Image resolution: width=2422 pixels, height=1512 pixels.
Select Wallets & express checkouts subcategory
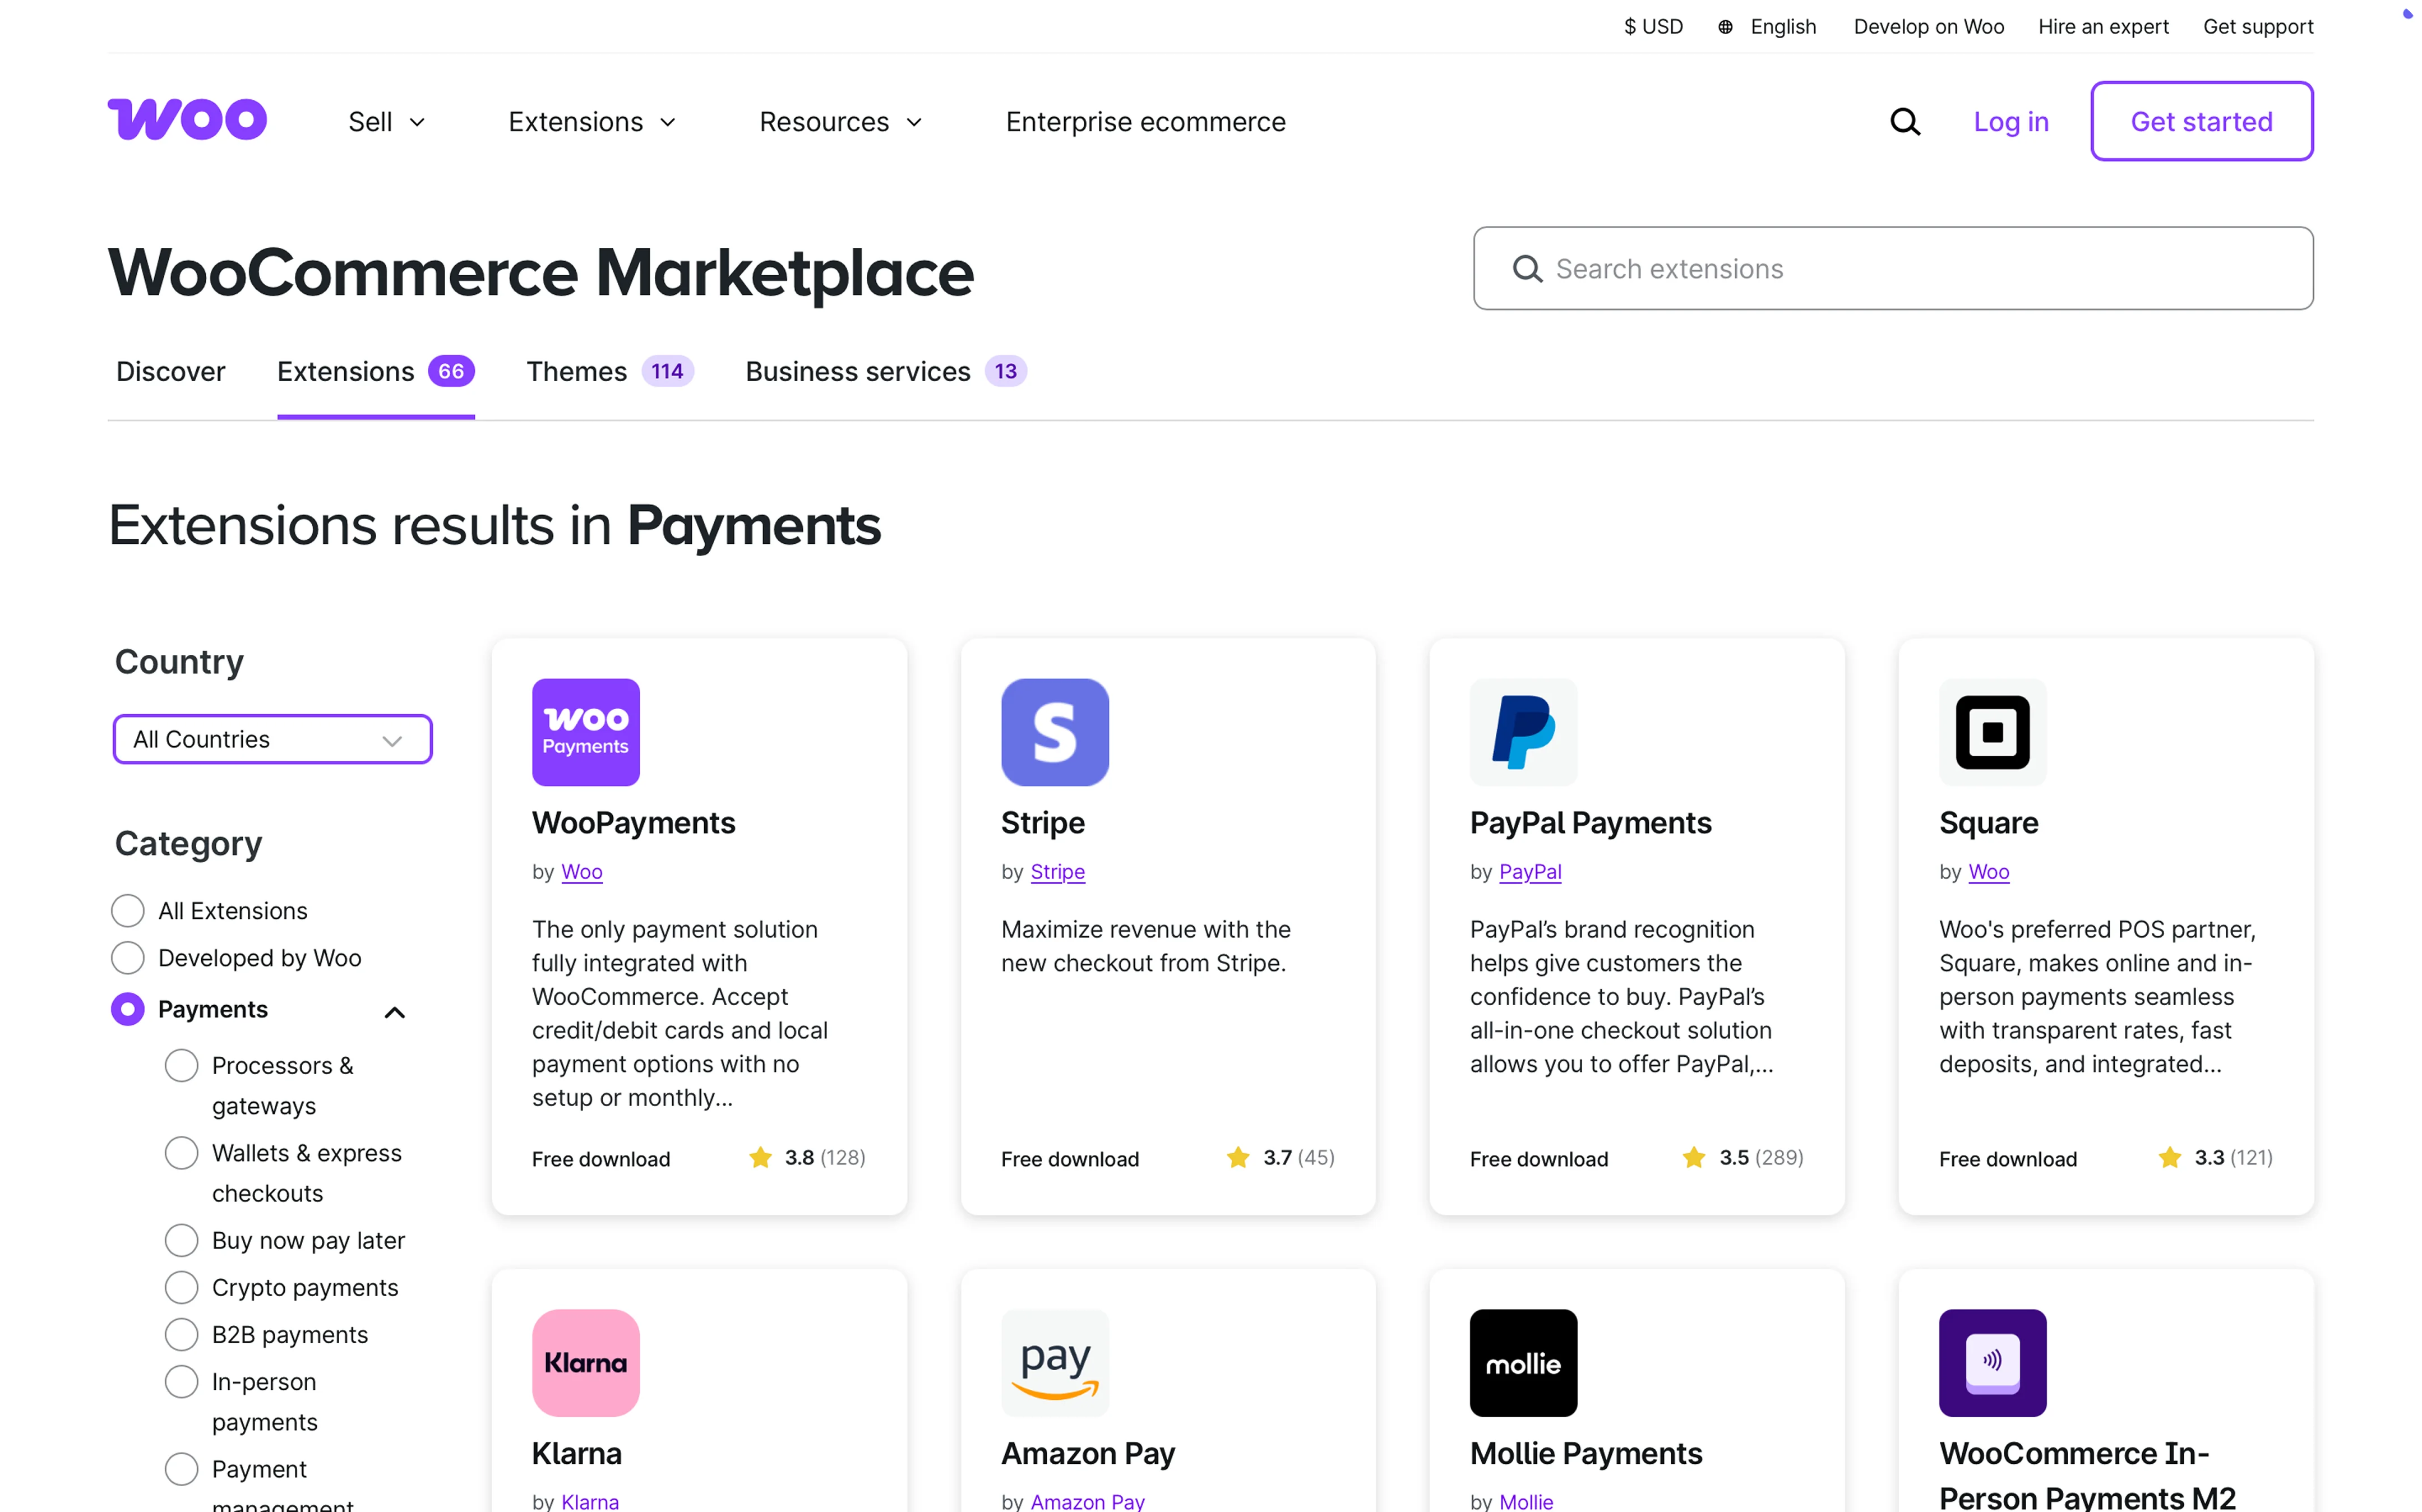(x=181, y=1153)
